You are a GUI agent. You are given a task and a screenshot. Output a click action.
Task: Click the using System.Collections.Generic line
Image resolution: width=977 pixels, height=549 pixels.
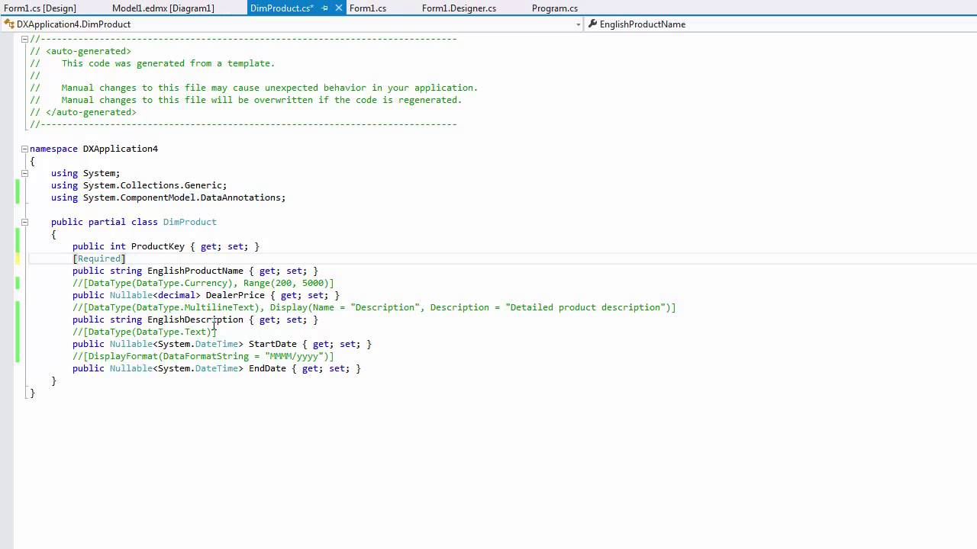[139, 185]
